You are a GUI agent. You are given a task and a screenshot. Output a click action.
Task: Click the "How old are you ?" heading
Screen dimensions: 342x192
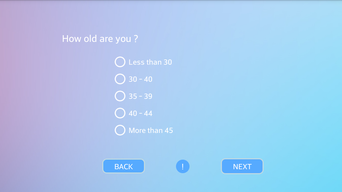(100, 39)
